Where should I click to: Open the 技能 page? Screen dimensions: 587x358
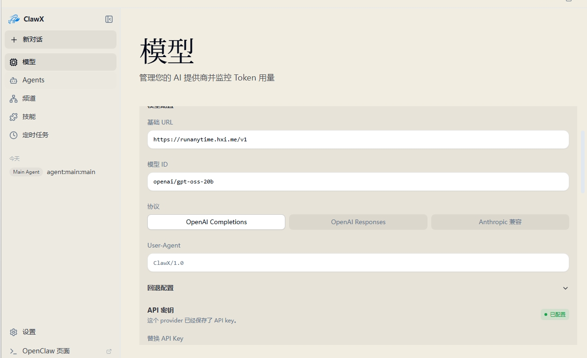tap(60, 117)
